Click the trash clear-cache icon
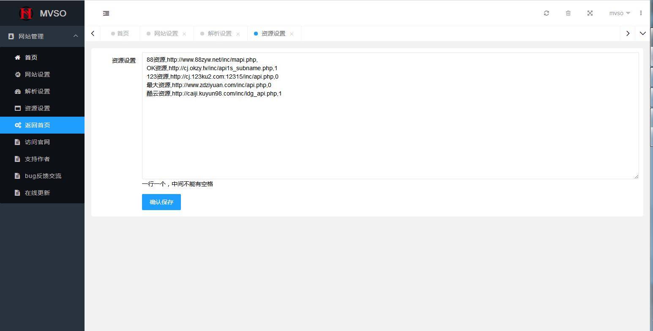The height and width of the screenshot is (331, 653). point(568,13)
